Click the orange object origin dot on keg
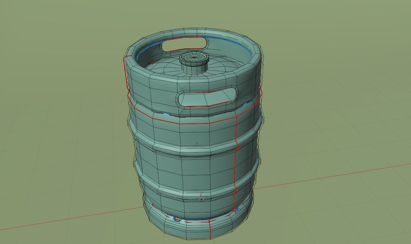 pyautogui.click(x=197, y=143)
